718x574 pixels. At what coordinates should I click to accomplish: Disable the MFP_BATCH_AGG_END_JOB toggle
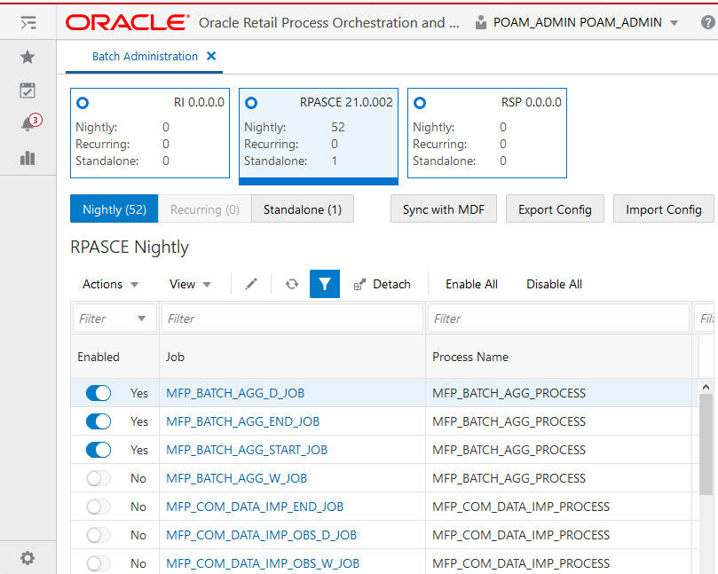[99, 421]
